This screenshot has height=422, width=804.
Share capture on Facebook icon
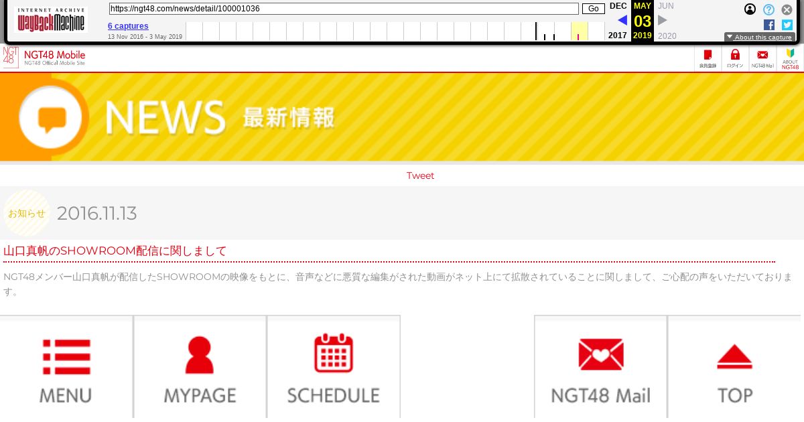[769, 25]
